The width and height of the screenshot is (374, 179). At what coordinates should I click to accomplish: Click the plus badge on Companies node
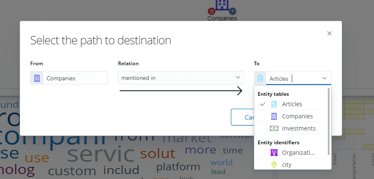(233, 11)
